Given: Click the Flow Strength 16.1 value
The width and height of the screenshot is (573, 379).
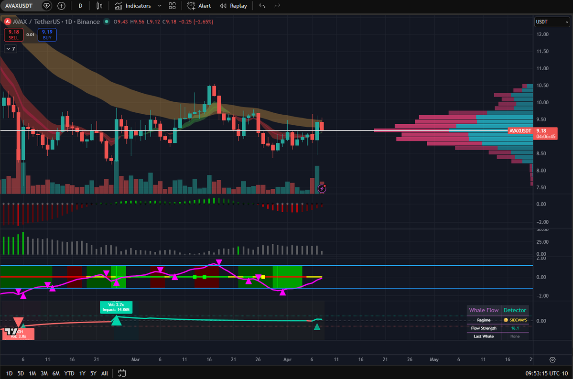Looking at the screenshot, I should 515,328.
